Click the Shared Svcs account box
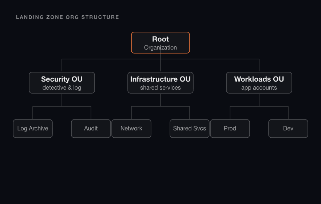321x204 pixels. tap(190, 129)
